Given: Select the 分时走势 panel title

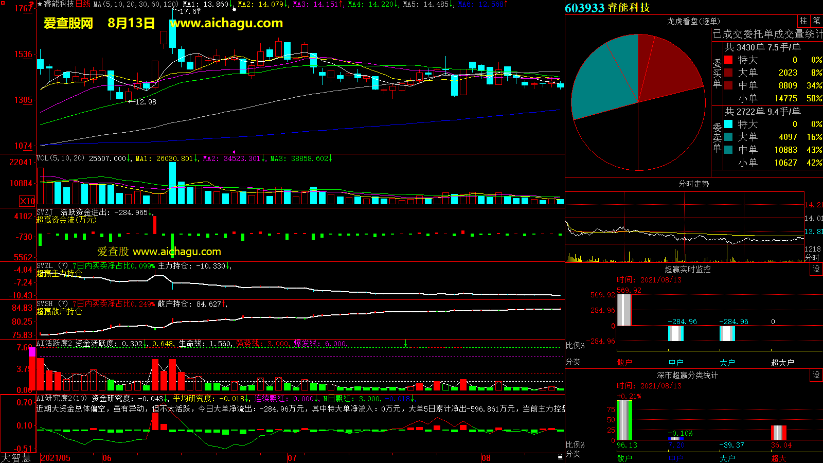Looking at the screenshot, I should (693, 184).
